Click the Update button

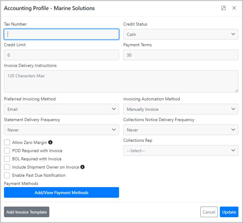pyautogui.click(x=229, y=212)
